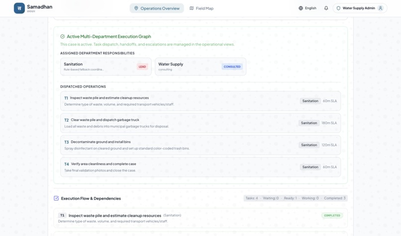Screen dimensions: 401x236
Task: Switch to Operations Overview tab
Action: coord(157,8)
